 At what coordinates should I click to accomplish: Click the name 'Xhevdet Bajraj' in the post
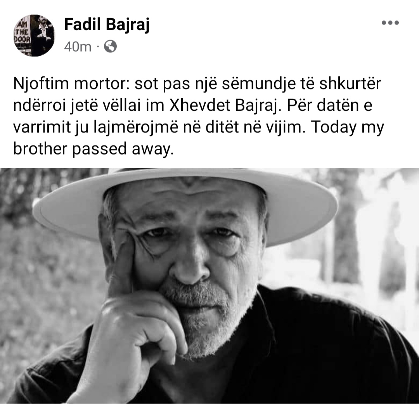[x=225, y=105]
